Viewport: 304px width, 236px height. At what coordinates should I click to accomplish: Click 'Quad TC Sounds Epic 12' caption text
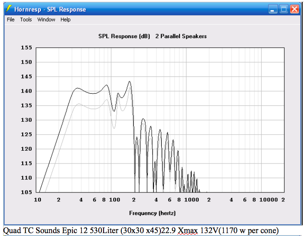pos(45,231)
